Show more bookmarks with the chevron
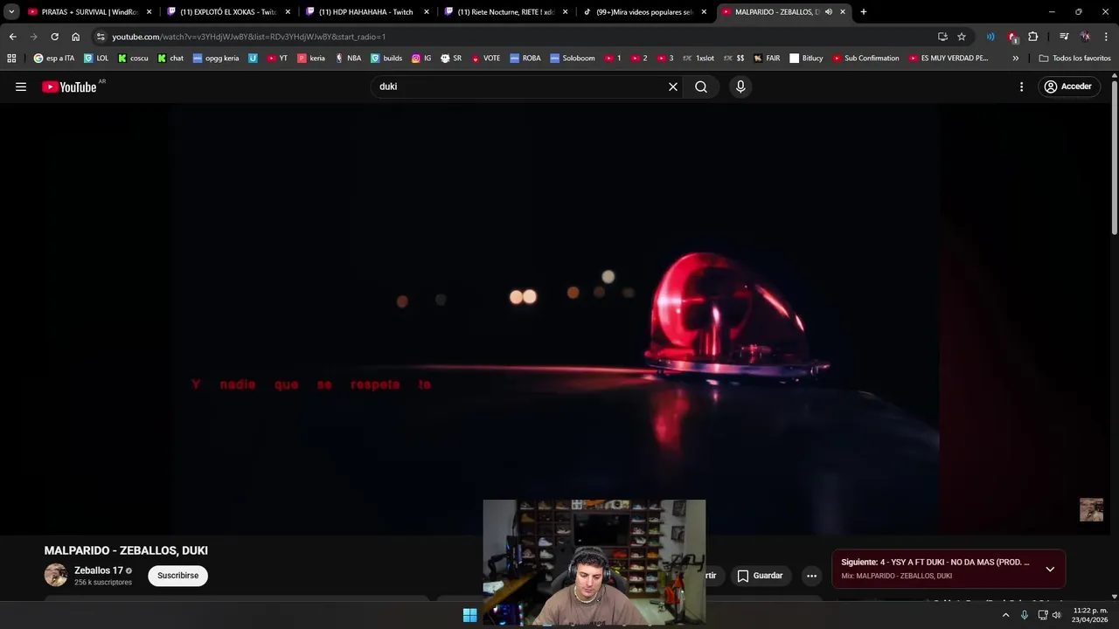 click(1015, 59)
